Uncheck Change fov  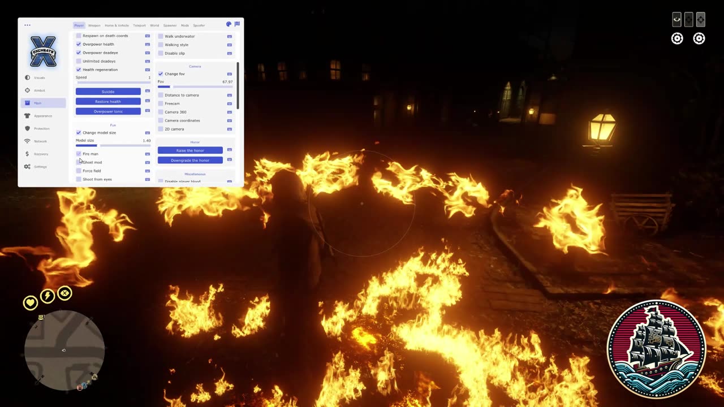(161, 74)
